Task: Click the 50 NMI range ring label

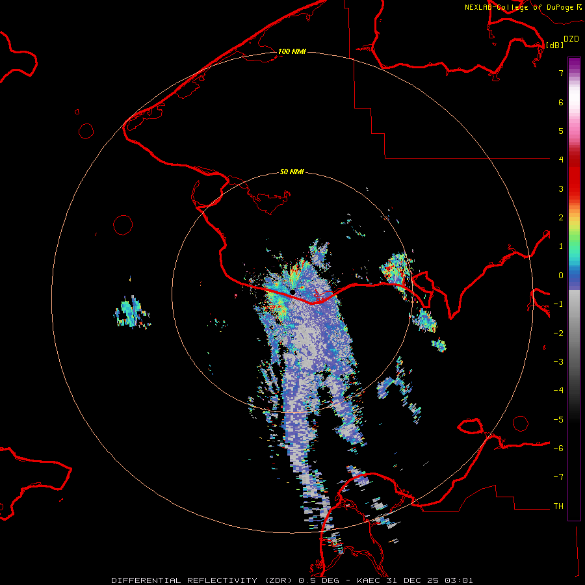Action: [x=292, y=172]
